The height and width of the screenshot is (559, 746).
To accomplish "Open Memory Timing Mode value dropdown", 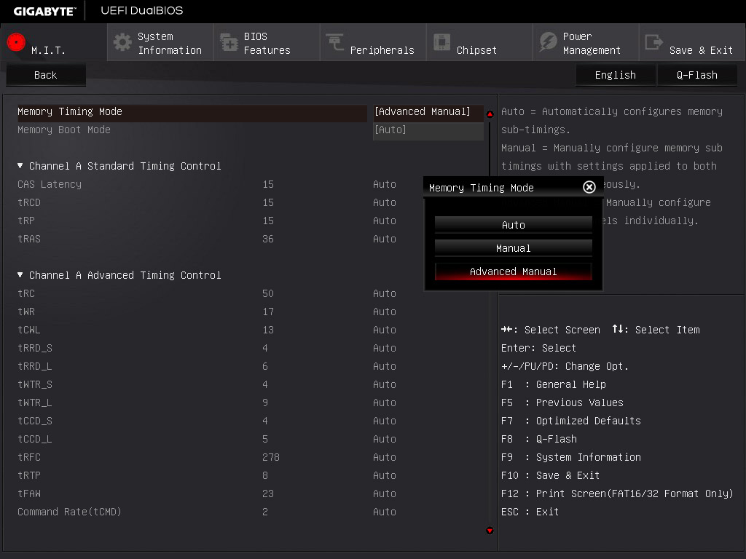I will coord(428,111).
